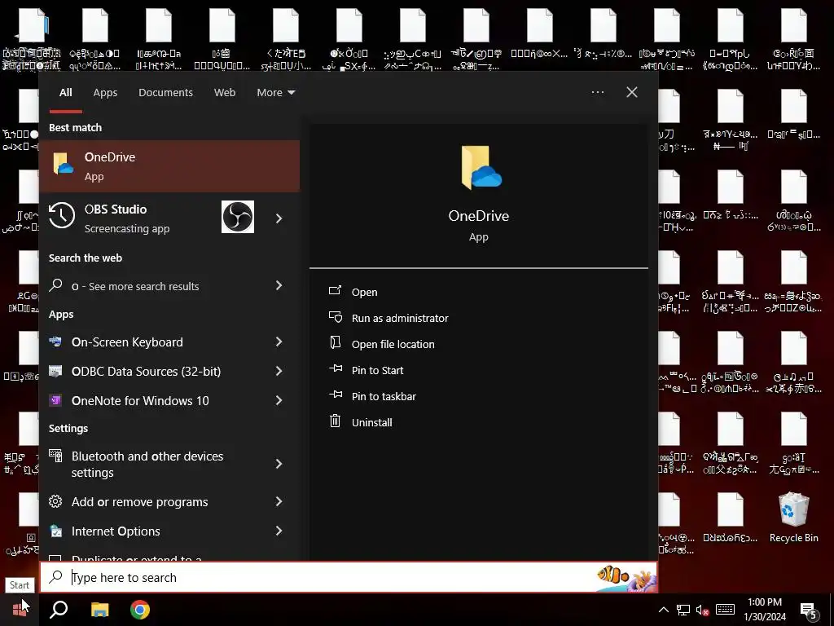
Task: Launch Google Chrome from the taskbar
Action: [140, 610]
